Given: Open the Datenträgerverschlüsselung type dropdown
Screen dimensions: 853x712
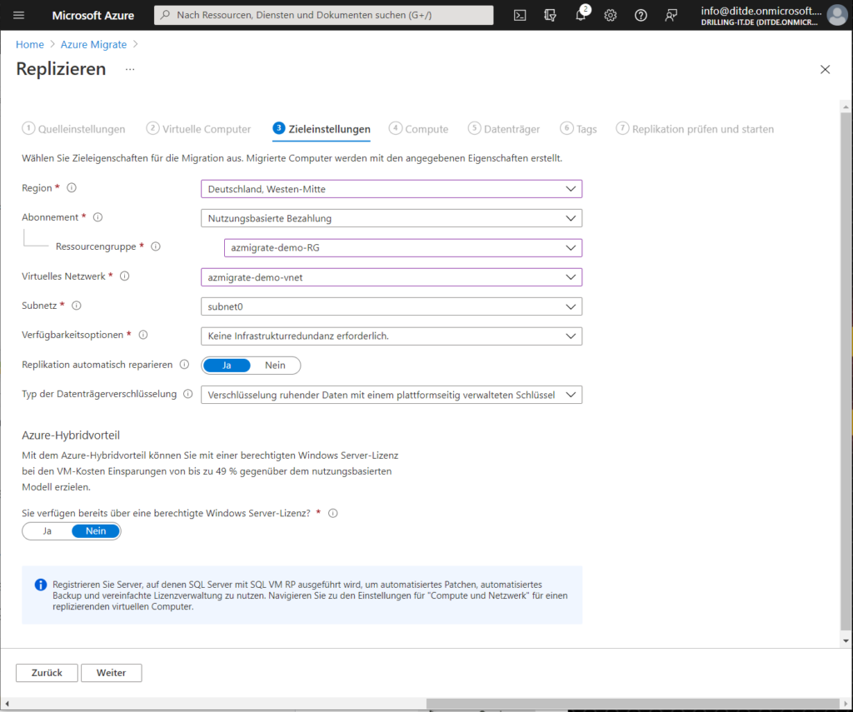Looking at the screenshot, I should pyautogui.click(x=392, y=395).
